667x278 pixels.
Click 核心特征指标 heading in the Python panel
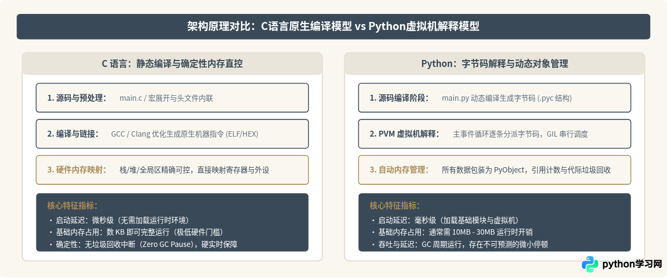tap(395, 205)
